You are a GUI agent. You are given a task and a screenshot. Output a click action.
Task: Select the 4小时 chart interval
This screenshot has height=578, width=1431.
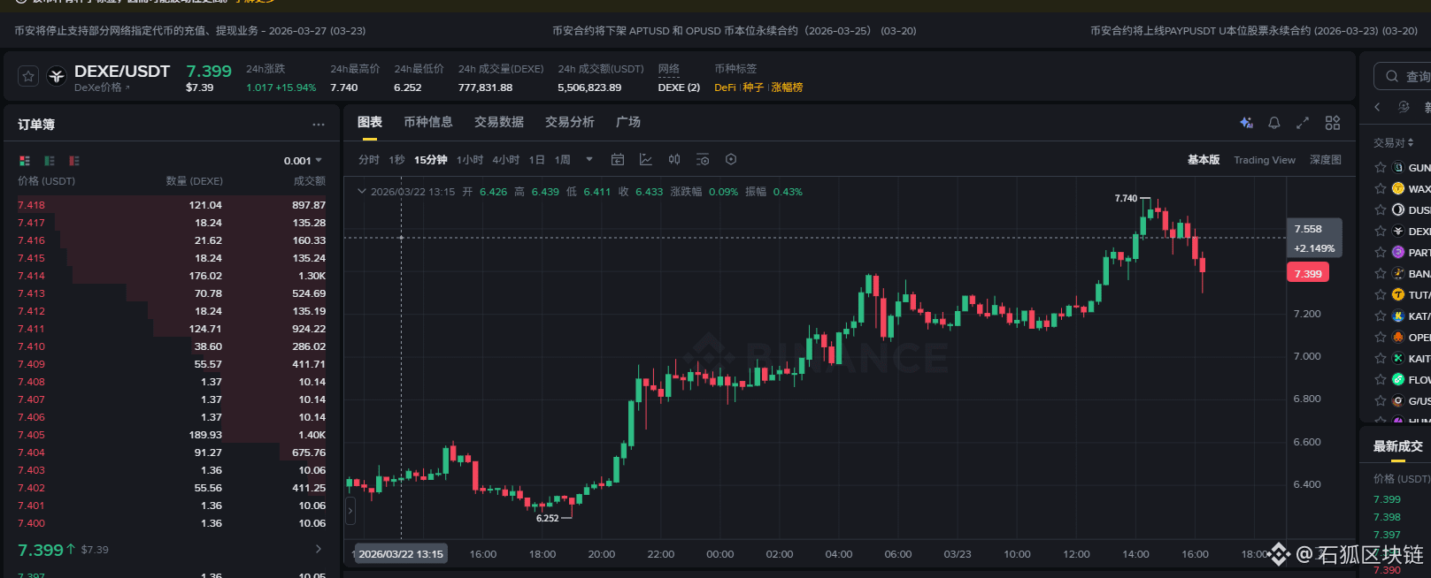click(506, 160)
